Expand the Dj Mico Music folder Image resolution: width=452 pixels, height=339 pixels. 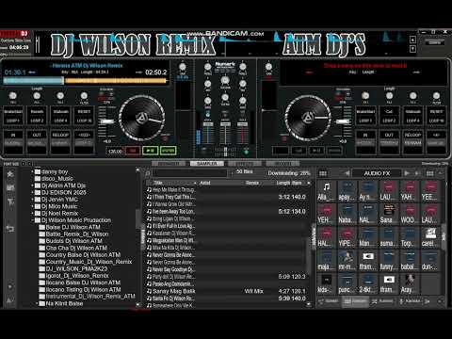pyautogui.click(x=32, y=206)
